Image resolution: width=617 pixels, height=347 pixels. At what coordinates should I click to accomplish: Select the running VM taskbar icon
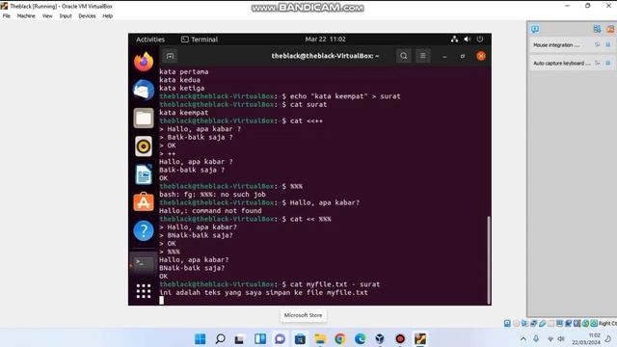click(420, 338)
